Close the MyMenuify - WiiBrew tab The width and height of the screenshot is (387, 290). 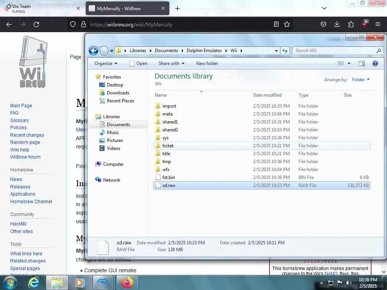[x=163, y=8]
